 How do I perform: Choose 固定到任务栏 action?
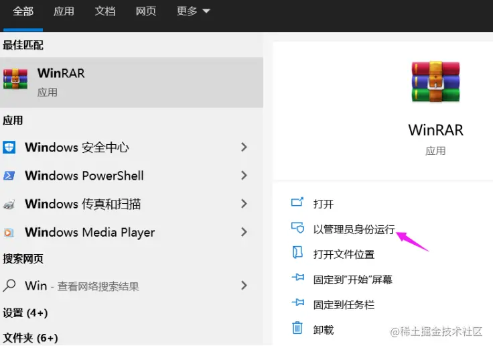click(x=344, y=304)
